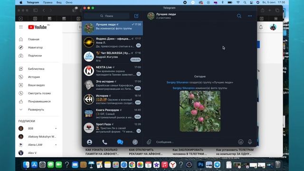Open the Apple menu
304x171 pixels.
pyautogui.click(x=21, y=2)
